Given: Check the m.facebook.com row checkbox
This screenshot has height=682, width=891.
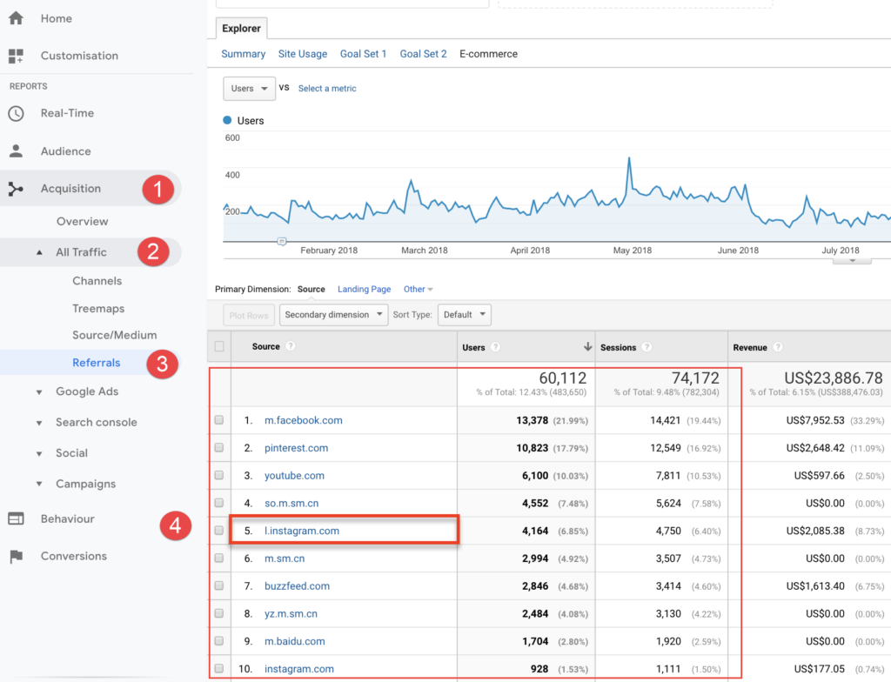Looking at the screenshot, I should click(219, 420).
